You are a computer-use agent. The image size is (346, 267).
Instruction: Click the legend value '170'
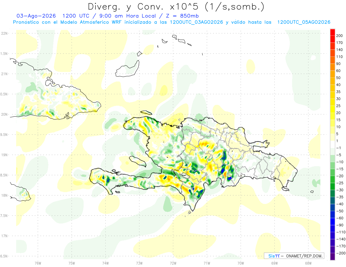click(x=339, y=43)
